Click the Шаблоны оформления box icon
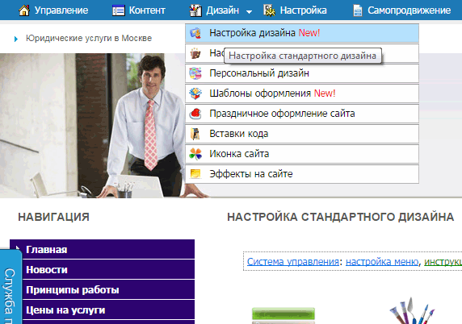 [x=195, y=93]
